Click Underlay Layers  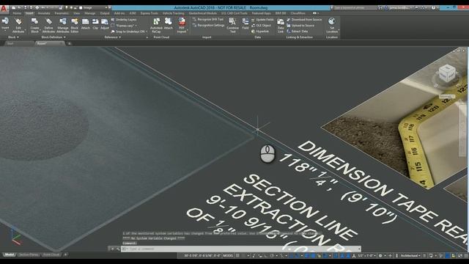(124, 20)
